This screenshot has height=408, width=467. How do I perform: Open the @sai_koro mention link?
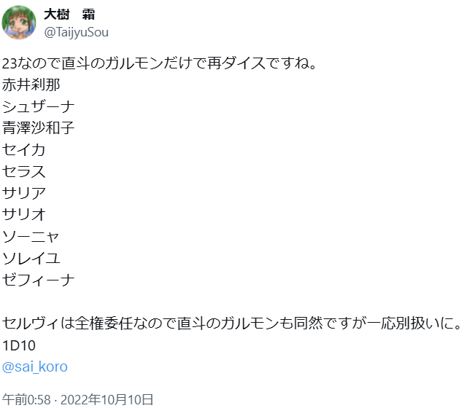(x=35, y=366)
